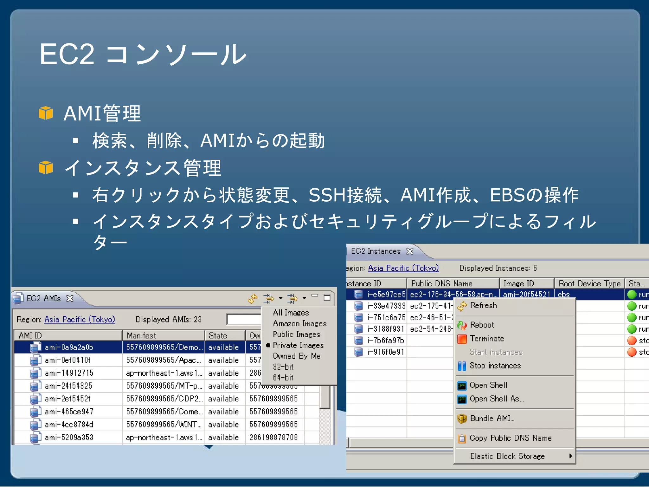Click AMI icon for ami-4cc8784d row
The image size is (649, 487).
click(x=35, y=425)
